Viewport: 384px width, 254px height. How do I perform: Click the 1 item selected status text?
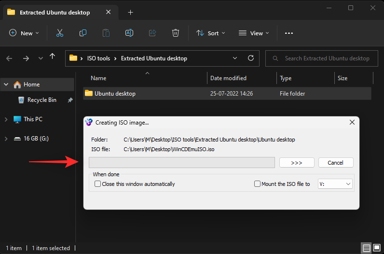(51, 248)
